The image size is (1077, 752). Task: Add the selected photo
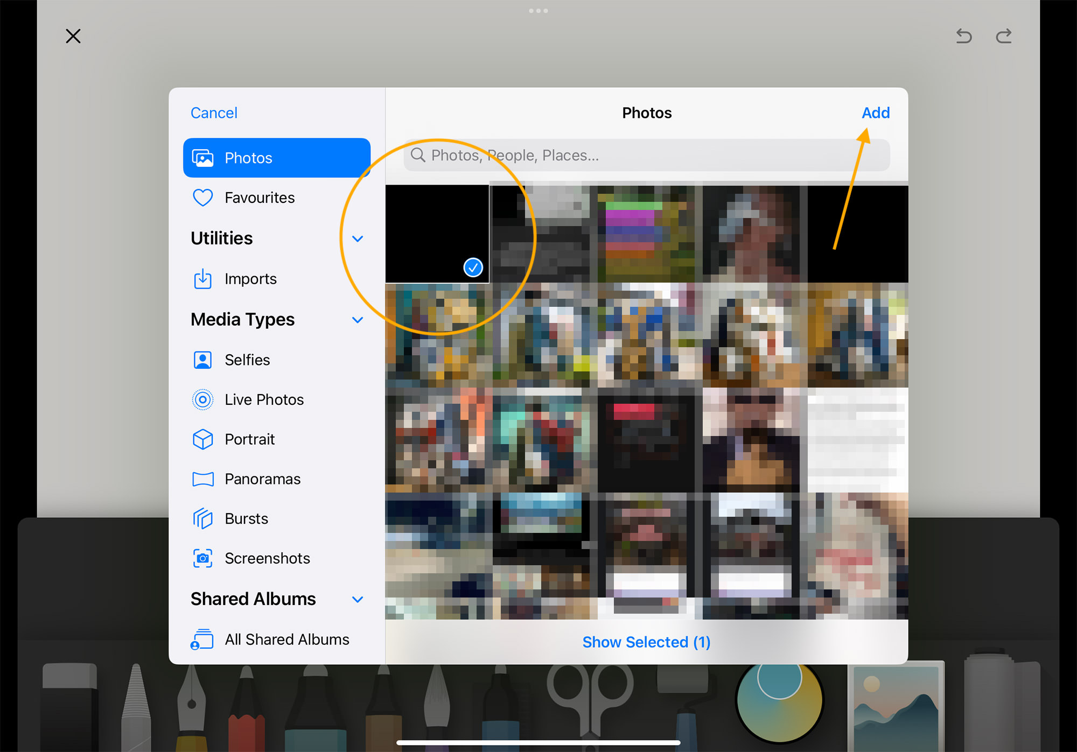(876, 113)
